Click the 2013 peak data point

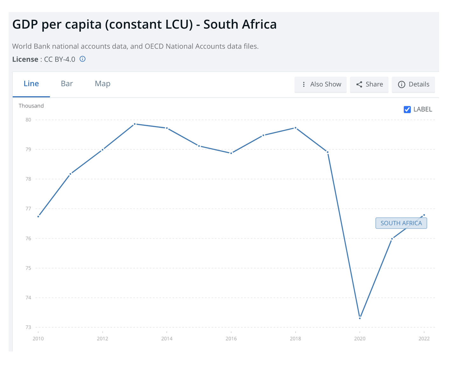[x=135, y=124]
